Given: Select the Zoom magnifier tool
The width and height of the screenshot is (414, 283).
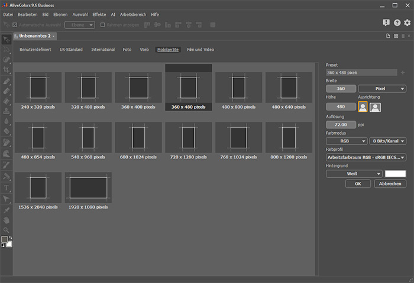Looking at the screenshot, I should click(x=7, y=230).
